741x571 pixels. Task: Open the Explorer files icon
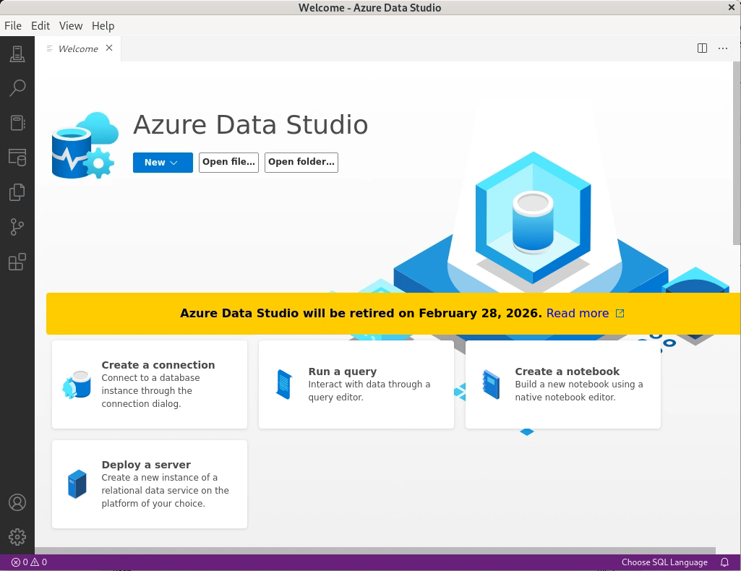click(17, 192)
